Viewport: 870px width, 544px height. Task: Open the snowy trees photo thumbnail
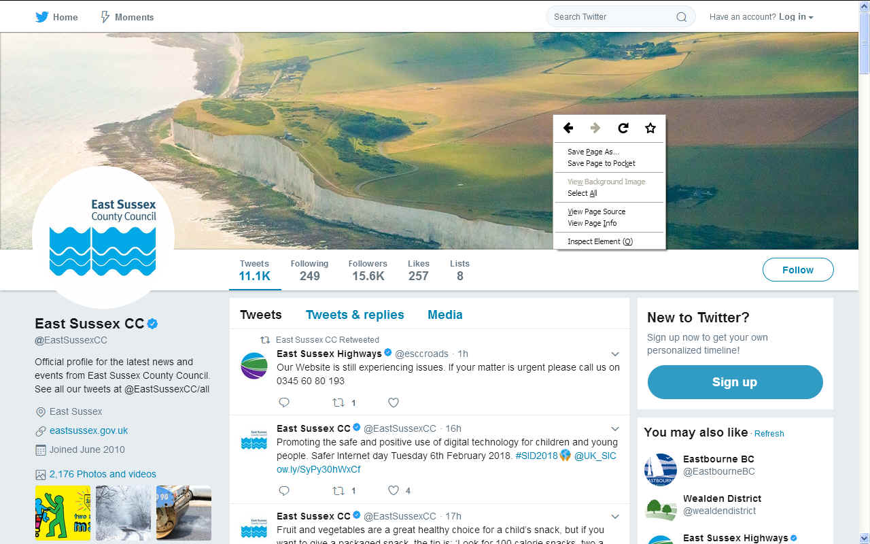[123, 513]
